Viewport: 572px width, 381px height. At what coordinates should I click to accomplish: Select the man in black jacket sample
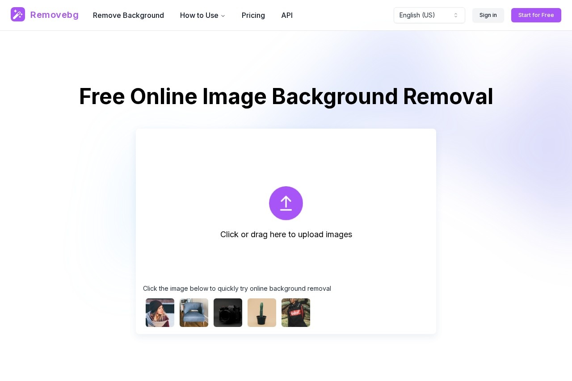296,313
